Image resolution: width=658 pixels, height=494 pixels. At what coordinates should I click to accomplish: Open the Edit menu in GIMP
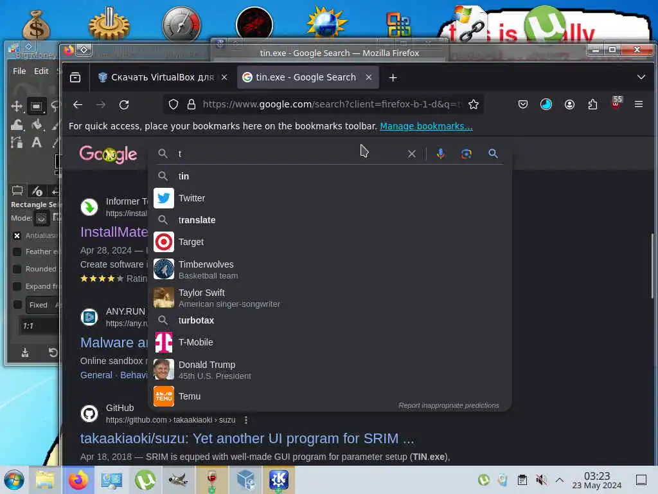tap(41, 71)
